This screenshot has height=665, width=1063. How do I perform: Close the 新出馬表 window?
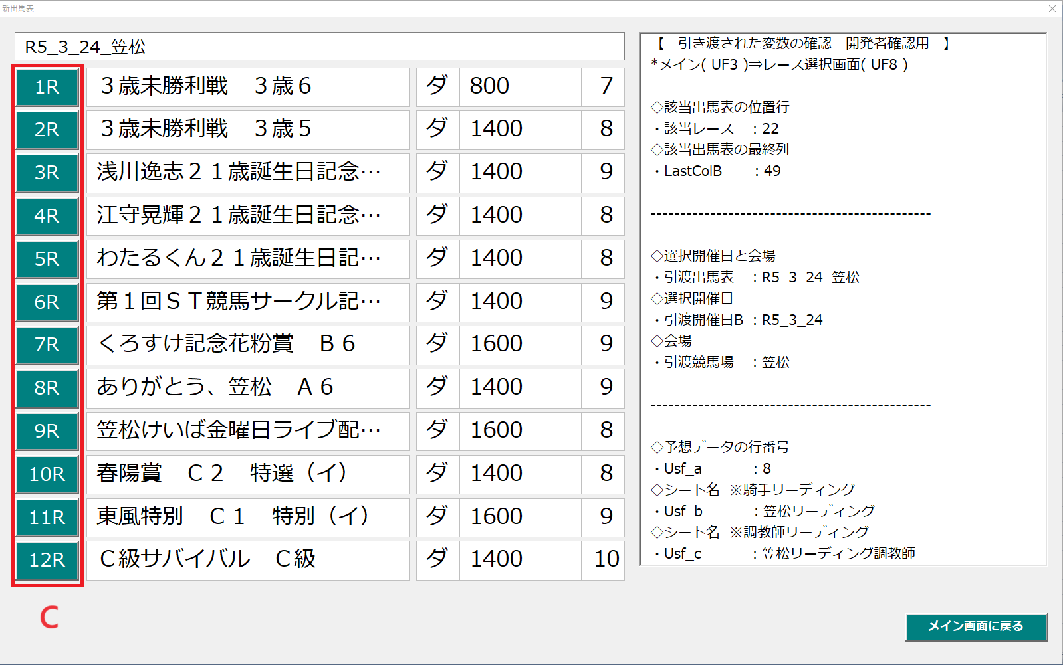click(x=1052, y=9)
